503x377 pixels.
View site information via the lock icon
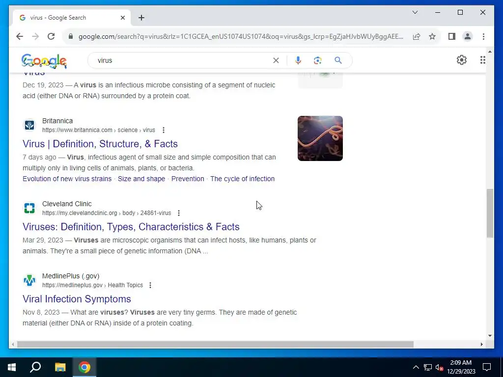click(x=71, y=36)
